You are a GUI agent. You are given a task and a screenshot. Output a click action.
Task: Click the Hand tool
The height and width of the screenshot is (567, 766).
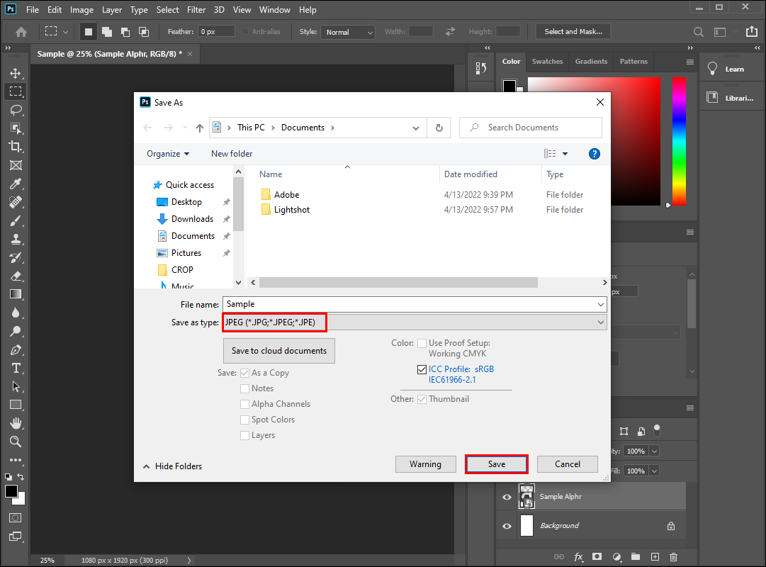[x=15, y=423]
